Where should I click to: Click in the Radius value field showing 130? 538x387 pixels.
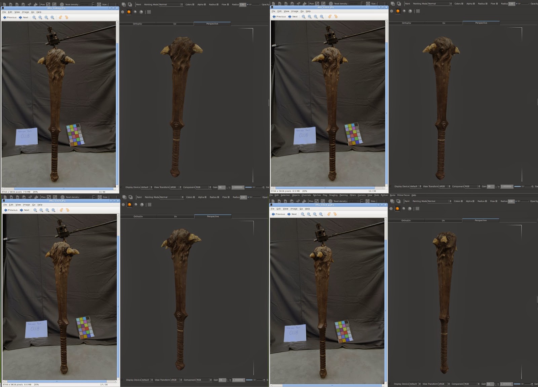(242, 4)
